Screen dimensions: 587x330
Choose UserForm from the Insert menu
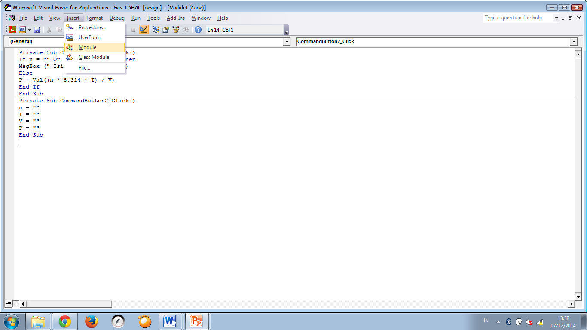coord(95,37)
